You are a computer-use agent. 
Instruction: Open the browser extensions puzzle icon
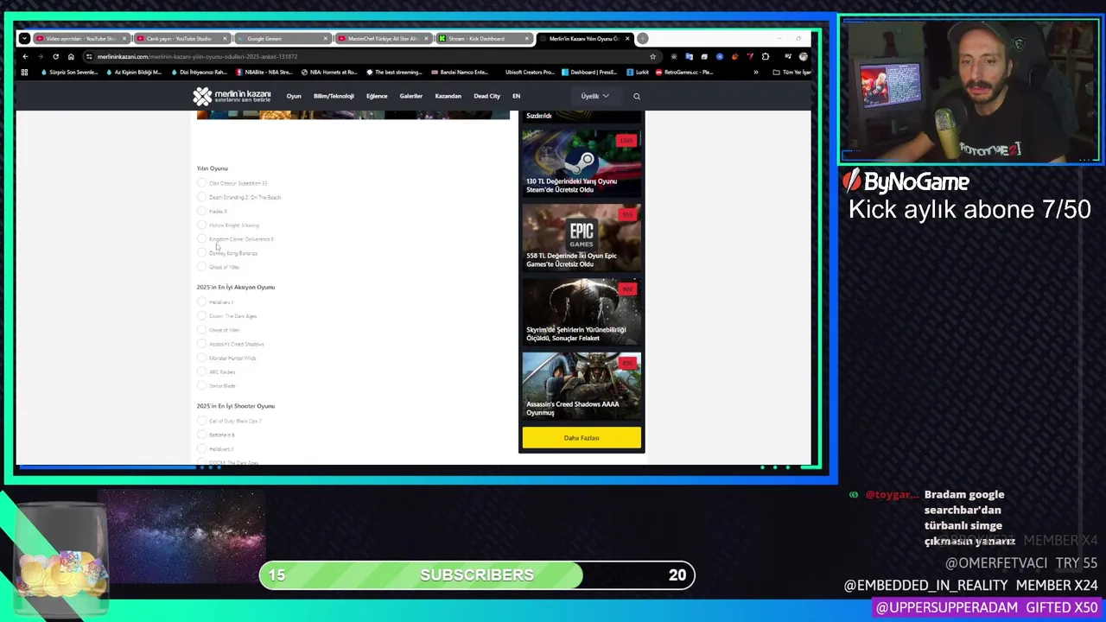pos(765,57)
